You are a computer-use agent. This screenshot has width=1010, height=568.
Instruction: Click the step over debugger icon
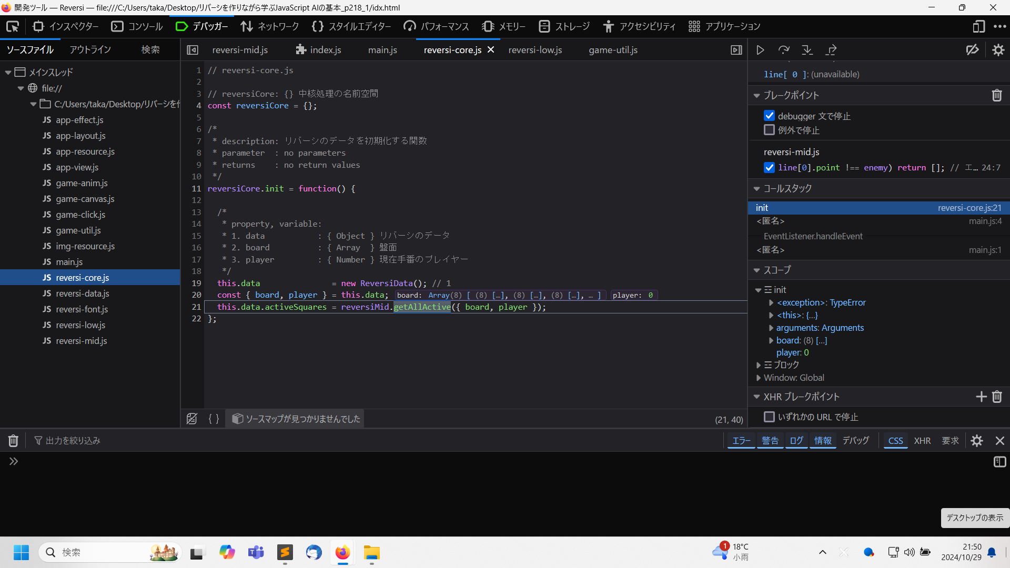click(x=784, y=50)
